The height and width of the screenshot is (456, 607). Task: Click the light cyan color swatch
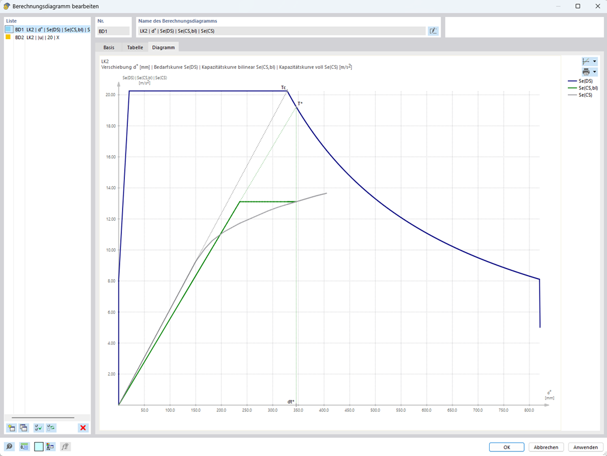click(x=39, y=447)
